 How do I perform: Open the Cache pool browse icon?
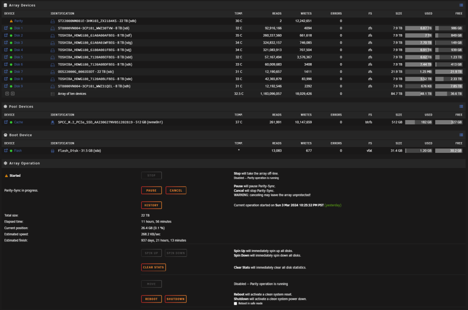pyautogui.click(x=6, y=122)
